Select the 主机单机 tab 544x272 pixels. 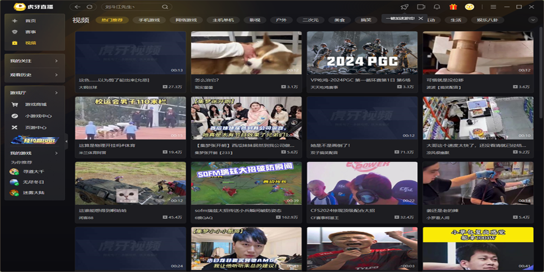[x=223, y=20]
